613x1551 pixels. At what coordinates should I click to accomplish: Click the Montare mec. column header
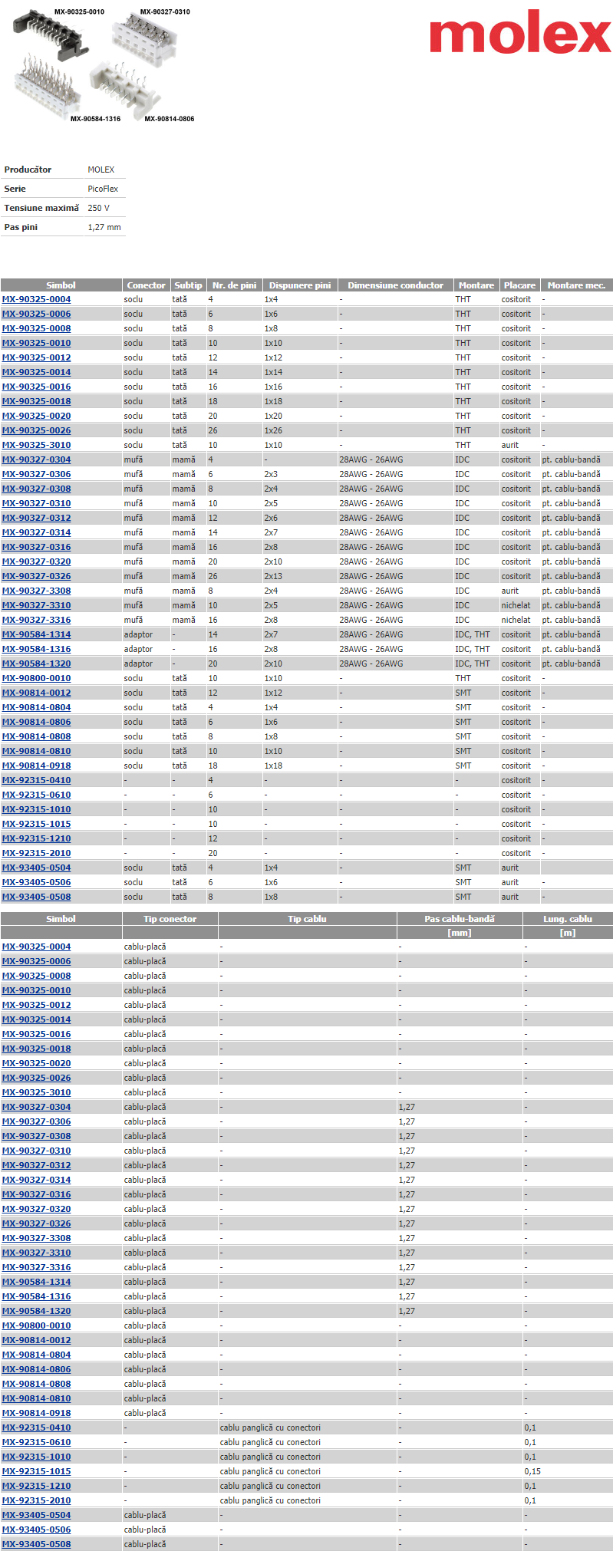576,285
